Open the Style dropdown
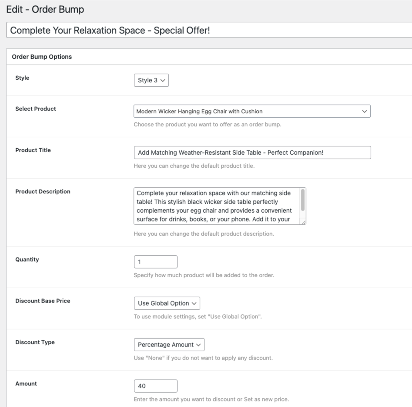 click(x=151, y=81)
